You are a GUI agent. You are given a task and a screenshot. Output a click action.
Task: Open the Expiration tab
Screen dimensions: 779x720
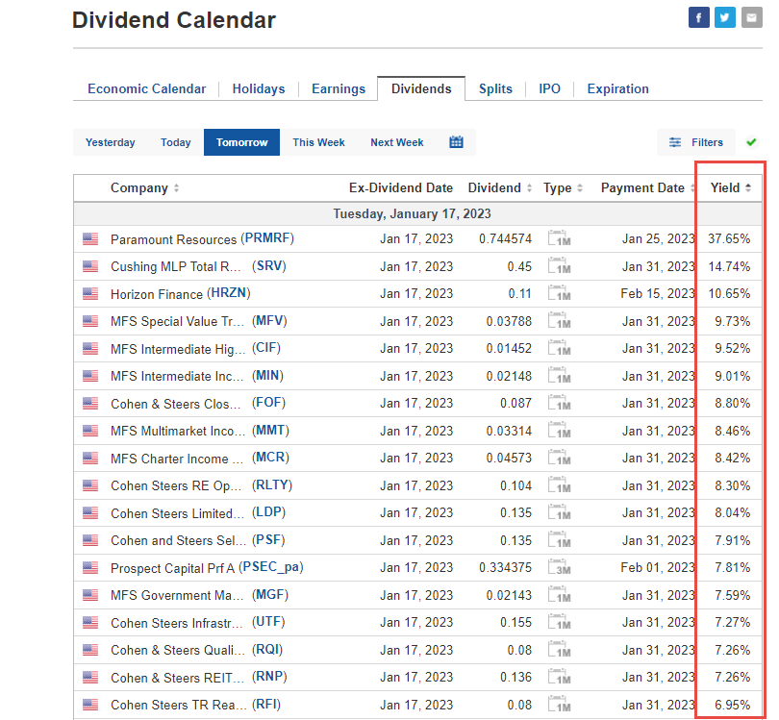pyautogui.click(x=618, y=88)
